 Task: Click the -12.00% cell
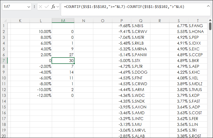[41, 96]
